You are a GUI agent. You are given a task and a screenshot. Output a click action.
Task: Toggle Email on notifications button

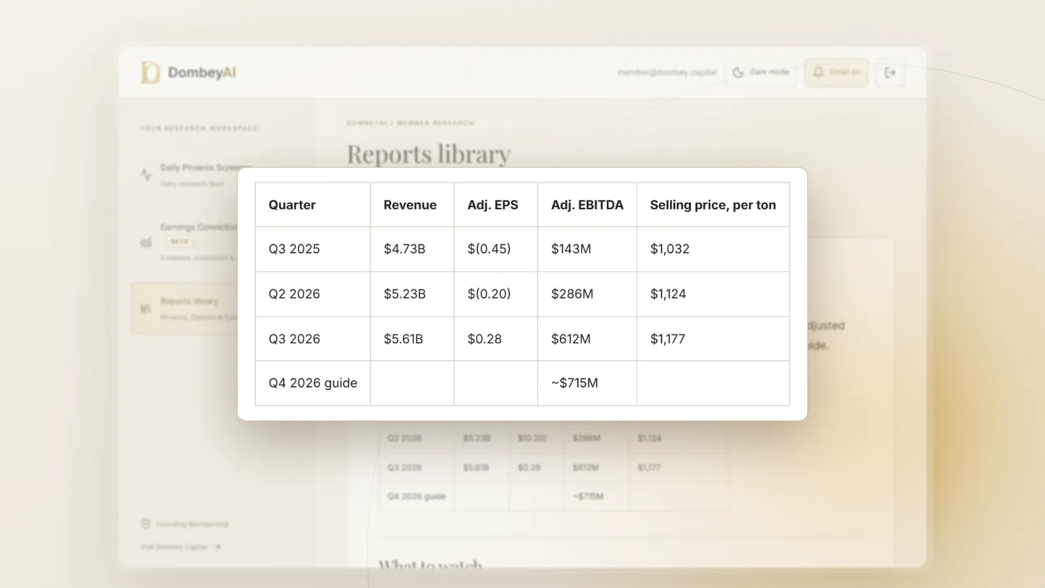pyautogui.click(x=836, y=73)
